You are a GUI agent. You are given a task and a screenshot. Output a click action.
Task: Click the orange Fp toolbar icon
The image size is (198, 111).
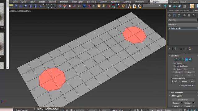pyautogui.click(x=192, y=6)
